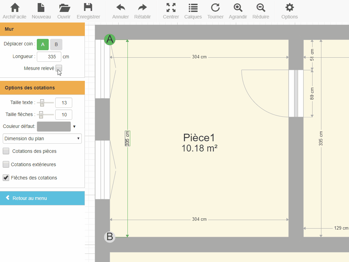Save the plan with Enregistrer
The height and width of the screenshot is (262, 349).
(88, 11)
